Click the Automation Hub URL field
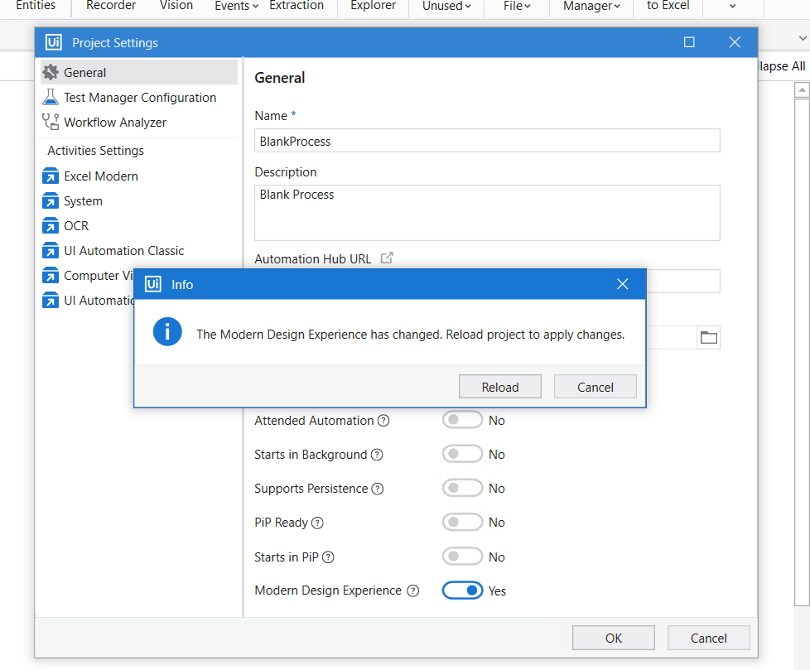 tap(683, 281)
